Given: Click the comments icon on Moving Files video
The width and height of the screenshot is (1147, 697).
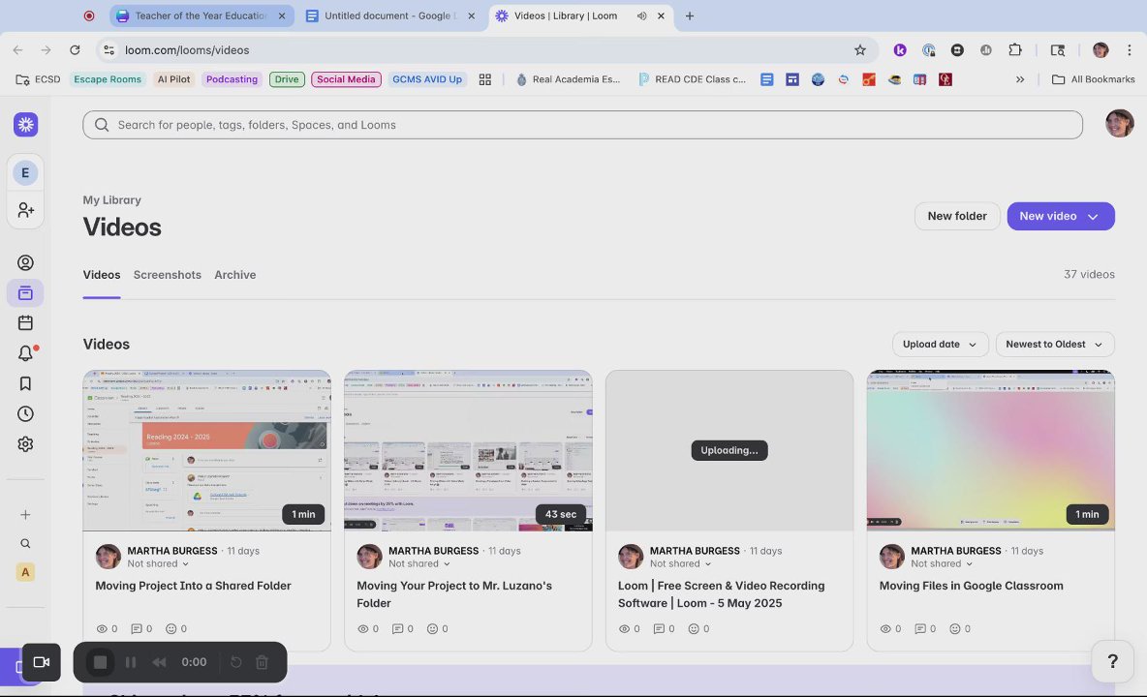Looking at the screenshot, I should click(919, 628).
